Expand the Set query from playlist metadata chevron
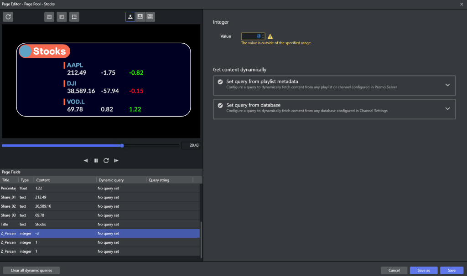This screenshot has width=467, height=276. pyautogui.click(x=447, y=85)
